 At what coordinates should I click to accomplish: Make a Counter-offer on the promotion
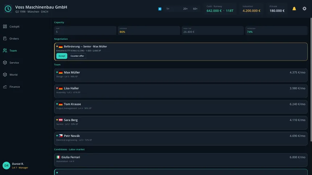[77, 56]
